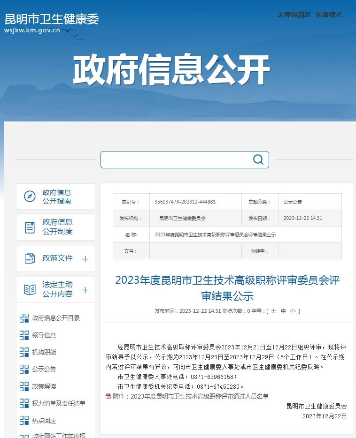Click grid icon next to 政策解读

click(x=24, y=386)
